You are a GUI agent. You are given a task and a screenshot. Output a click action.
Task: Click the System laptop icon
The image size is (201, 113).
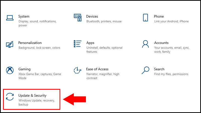(10, 18)
